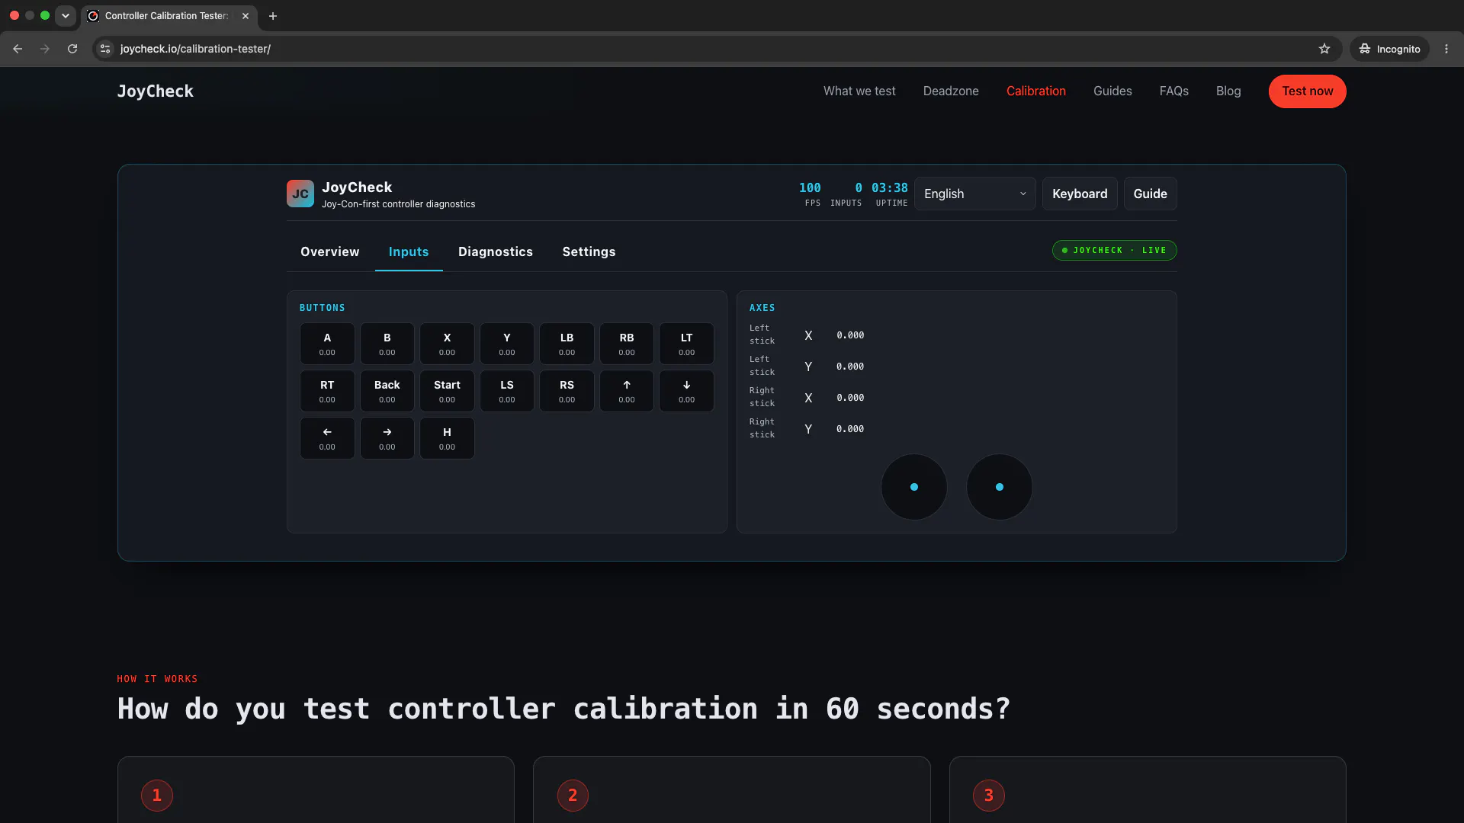Switch to the Overview tab
Viewport: 1464px width, 823px height.
[x=329, y=251]
